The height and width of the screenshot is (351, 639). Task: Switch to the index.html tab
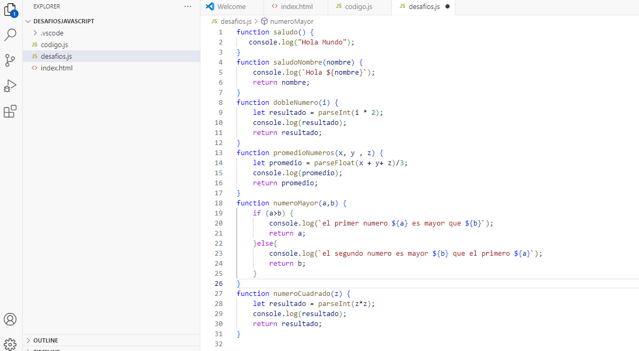coord(296,7)
